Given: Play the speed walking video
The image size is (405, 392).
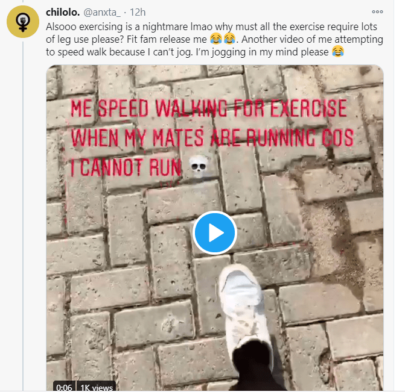Looking at the screenshot, I should coord(214,232).
